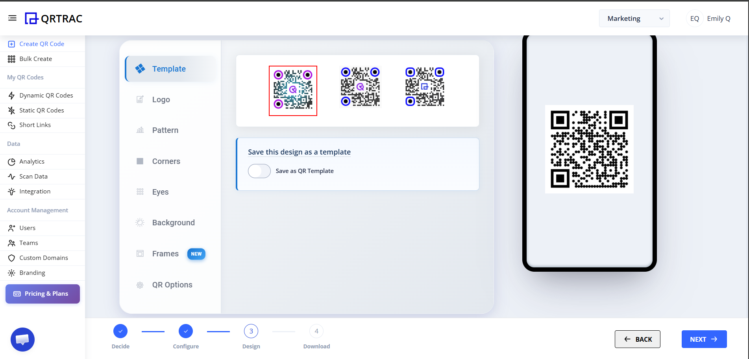
Task: Click the step 4 Download circle
Action: [316, 331]
